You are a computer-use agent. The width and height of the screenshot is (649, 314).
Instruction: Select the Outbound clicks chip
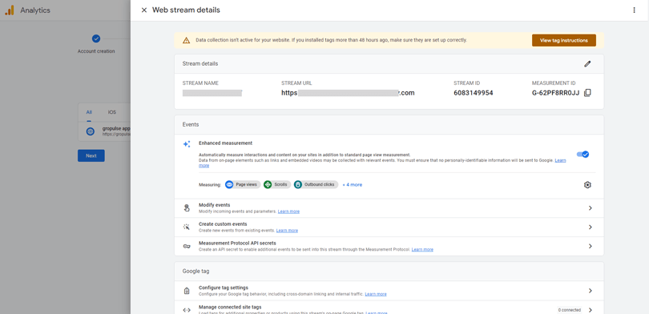point(316,184)
